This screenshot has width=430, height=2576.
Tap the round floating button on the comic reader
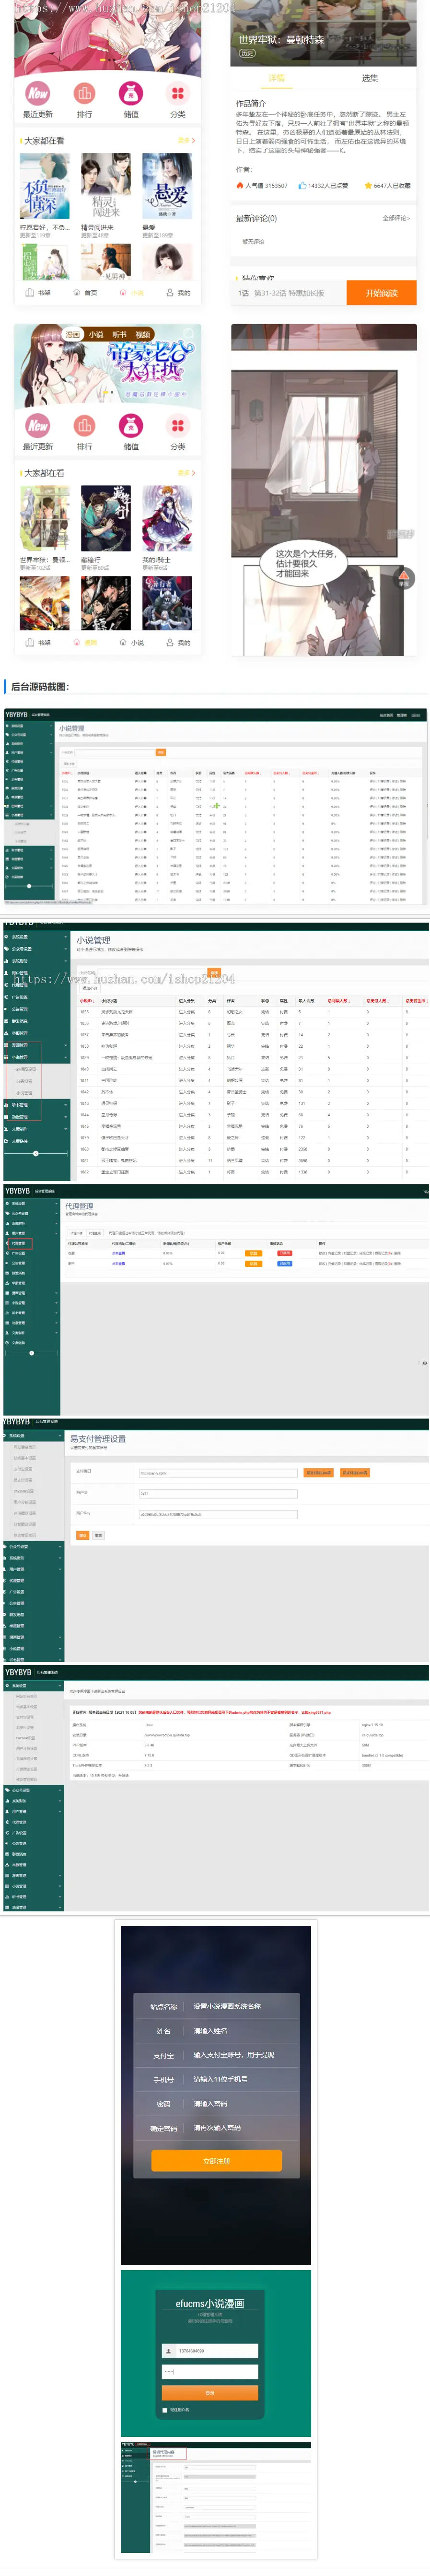[x=404, y=578]
